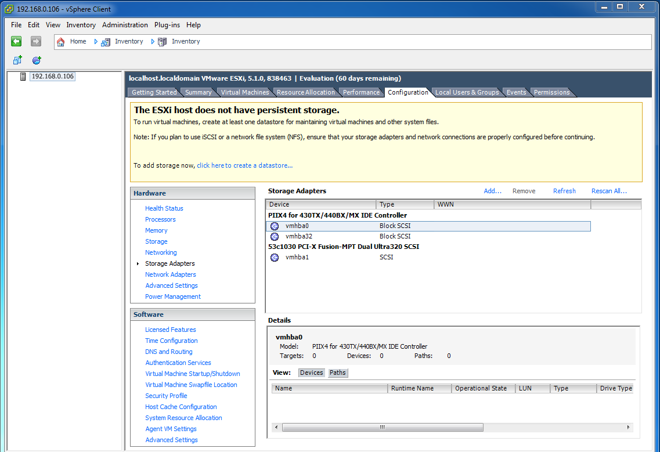The height and width of the screenshot is (452, 660).
Task: Click Operational State column header
Action: click(x=483, y=388)
